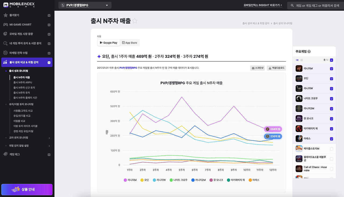Click the 게임 태그 tag icon
Screen dimensions: 344x197
(5, 154)
